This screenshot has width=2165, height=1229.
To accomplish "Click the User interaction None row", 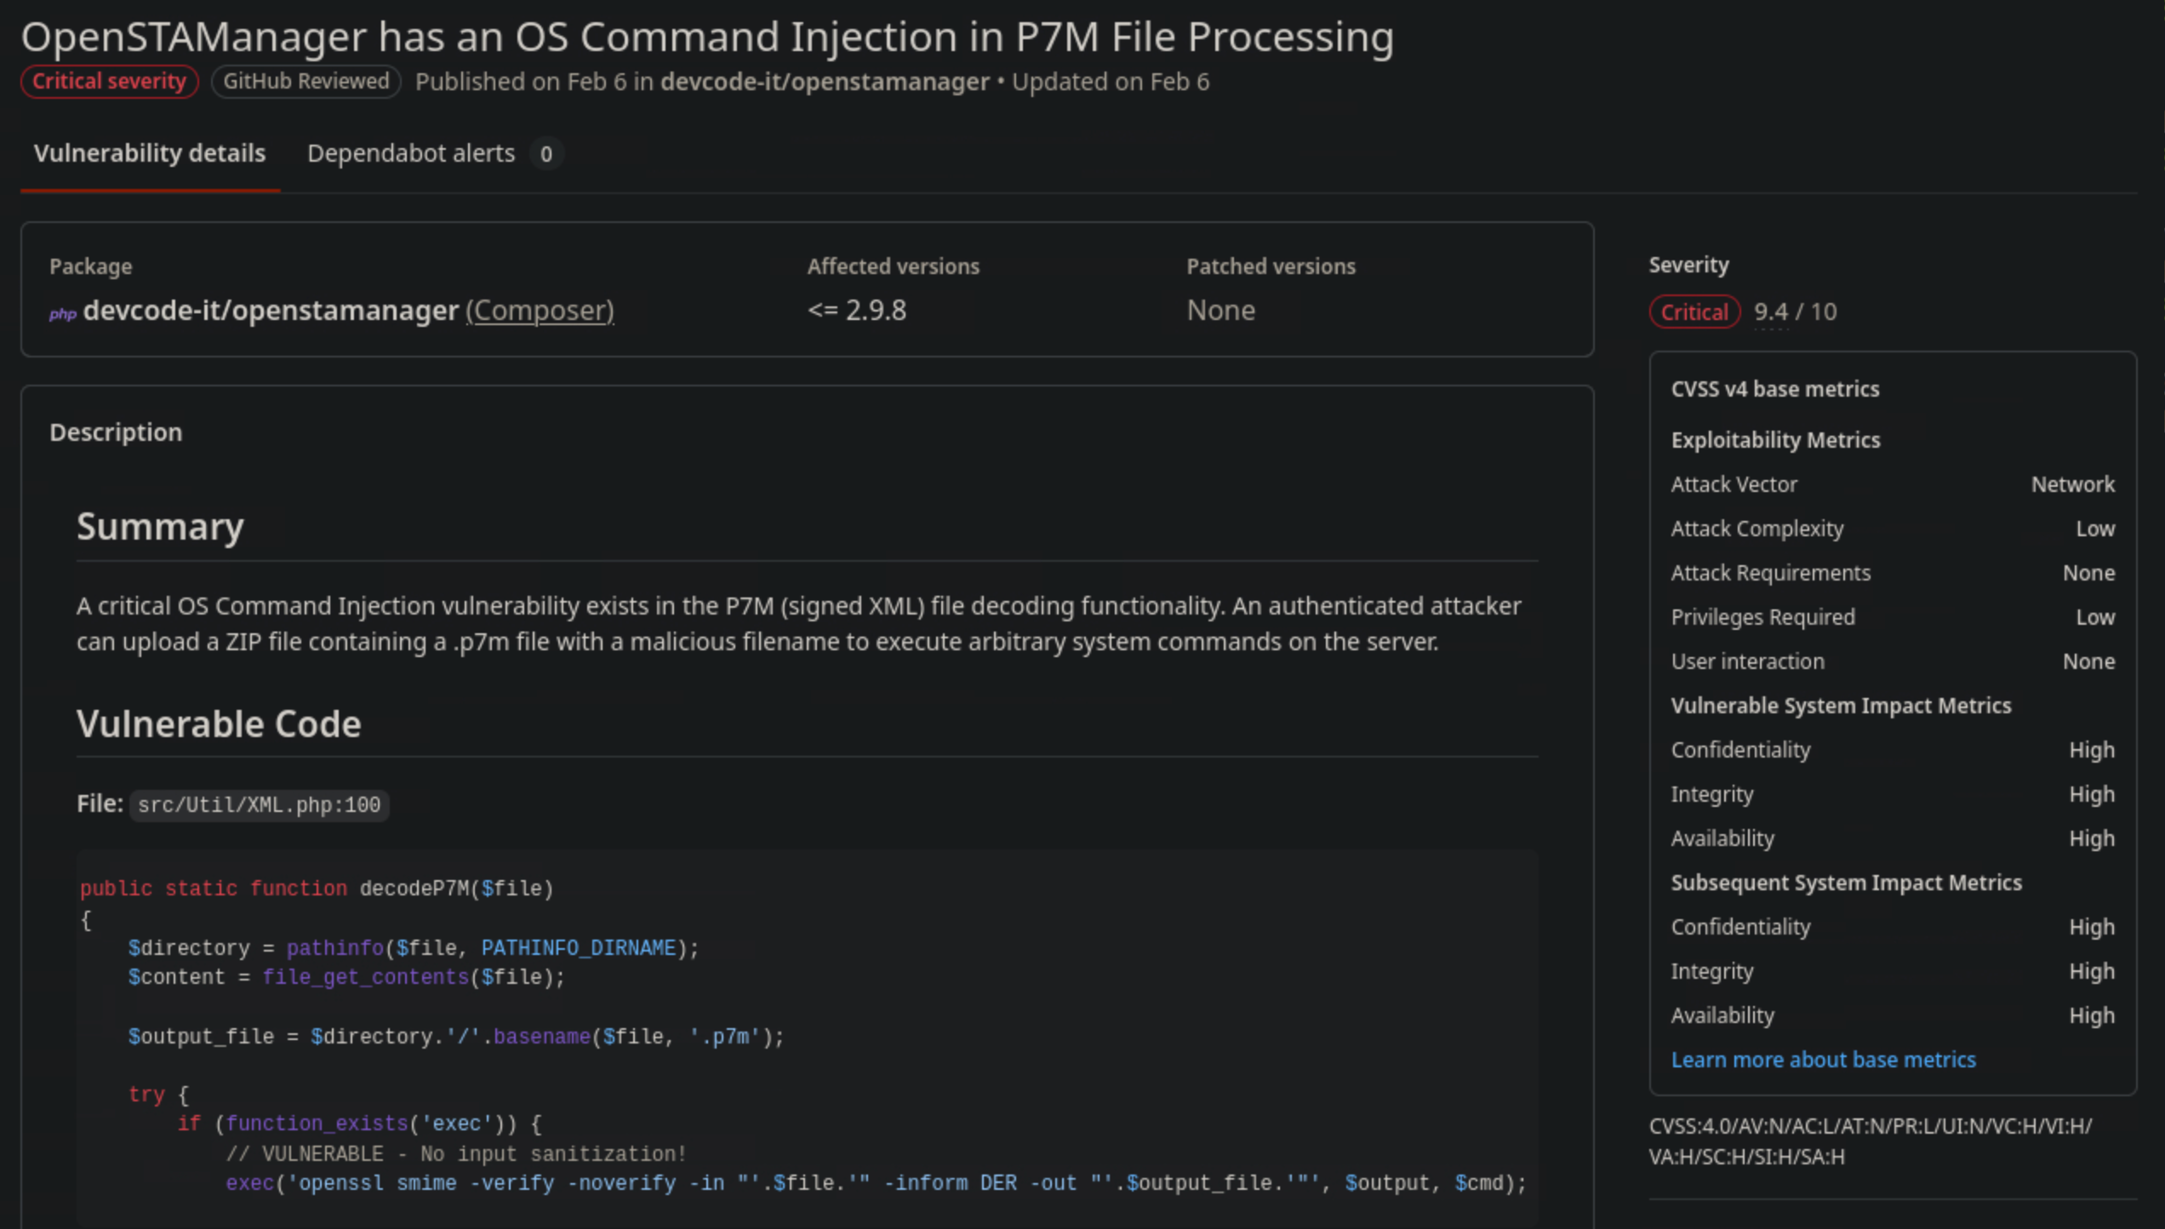I will [1893, 661].
